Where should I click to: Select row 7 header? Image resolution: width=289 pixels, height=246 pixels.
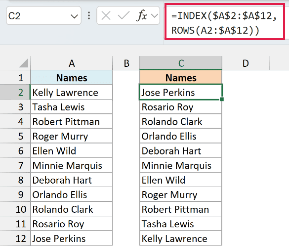pyautogui.click(x=15, y=165)
